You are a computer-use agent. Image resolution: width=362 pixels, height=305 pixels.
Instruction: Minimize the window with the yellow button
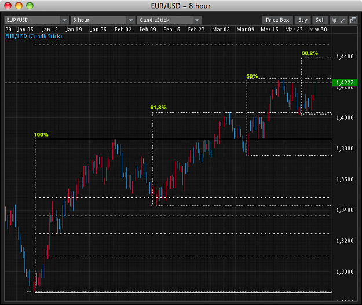coord(19,6)
